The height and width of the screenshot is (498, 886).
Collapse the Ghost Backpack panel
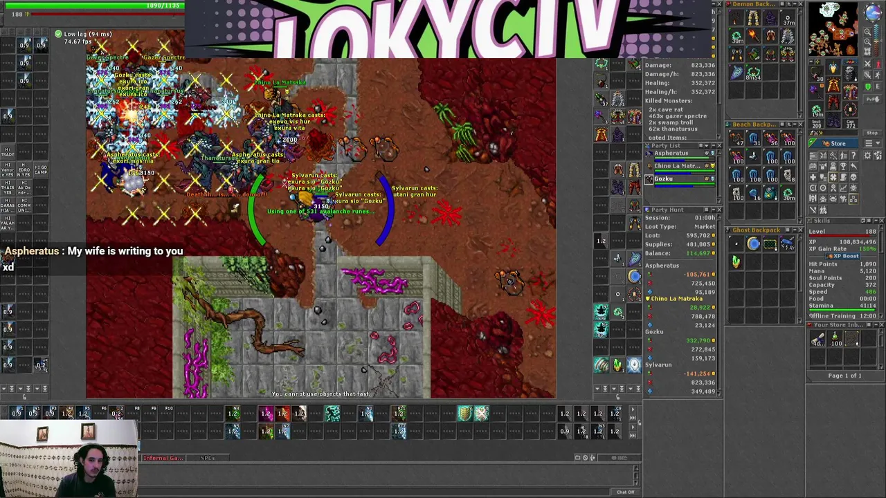(x=793, y=230)
